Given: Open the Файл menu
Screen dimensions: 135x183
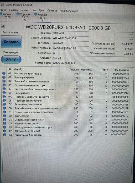Looking at the screenshot, I should click(x=3, y=10).
